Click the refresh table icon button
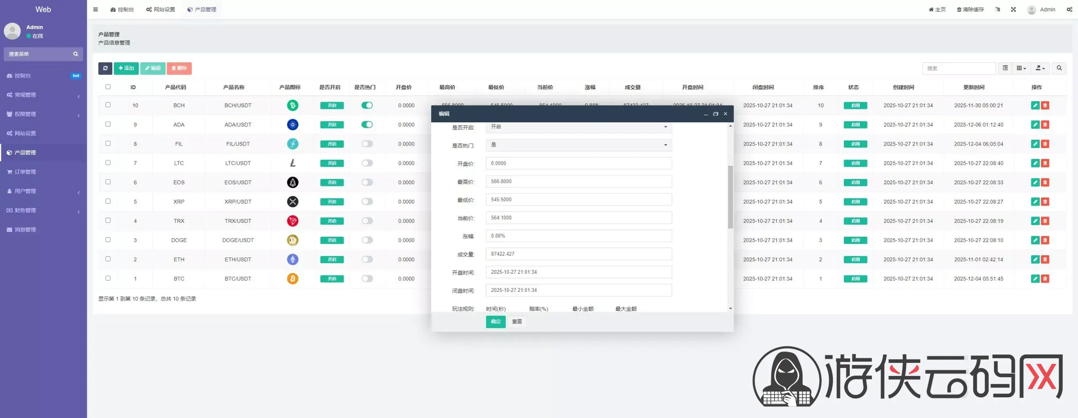The height and width of the screenshot is (418, 1078). click(105, 68)
